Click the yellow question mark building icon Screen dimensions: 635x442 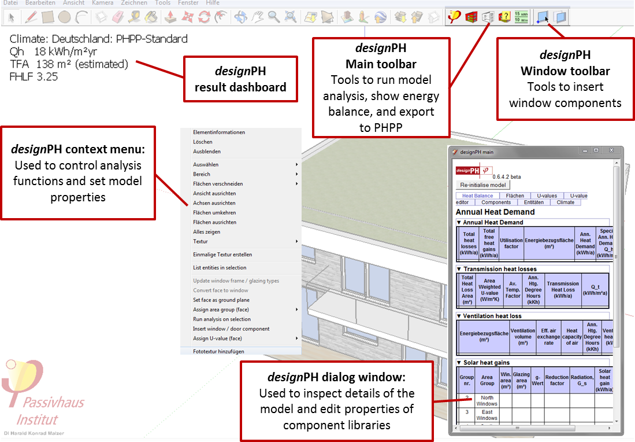(504, 17)
